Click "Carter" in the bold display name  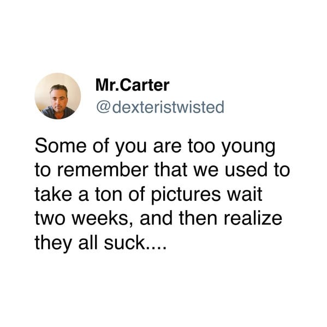(144, 85)
